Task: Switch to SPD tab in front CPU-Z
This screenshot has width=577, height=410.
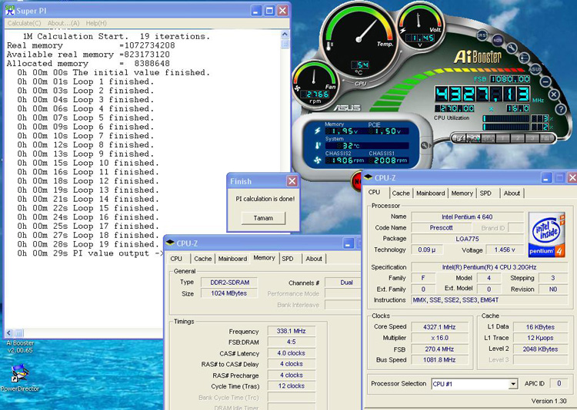Action: 485,193
